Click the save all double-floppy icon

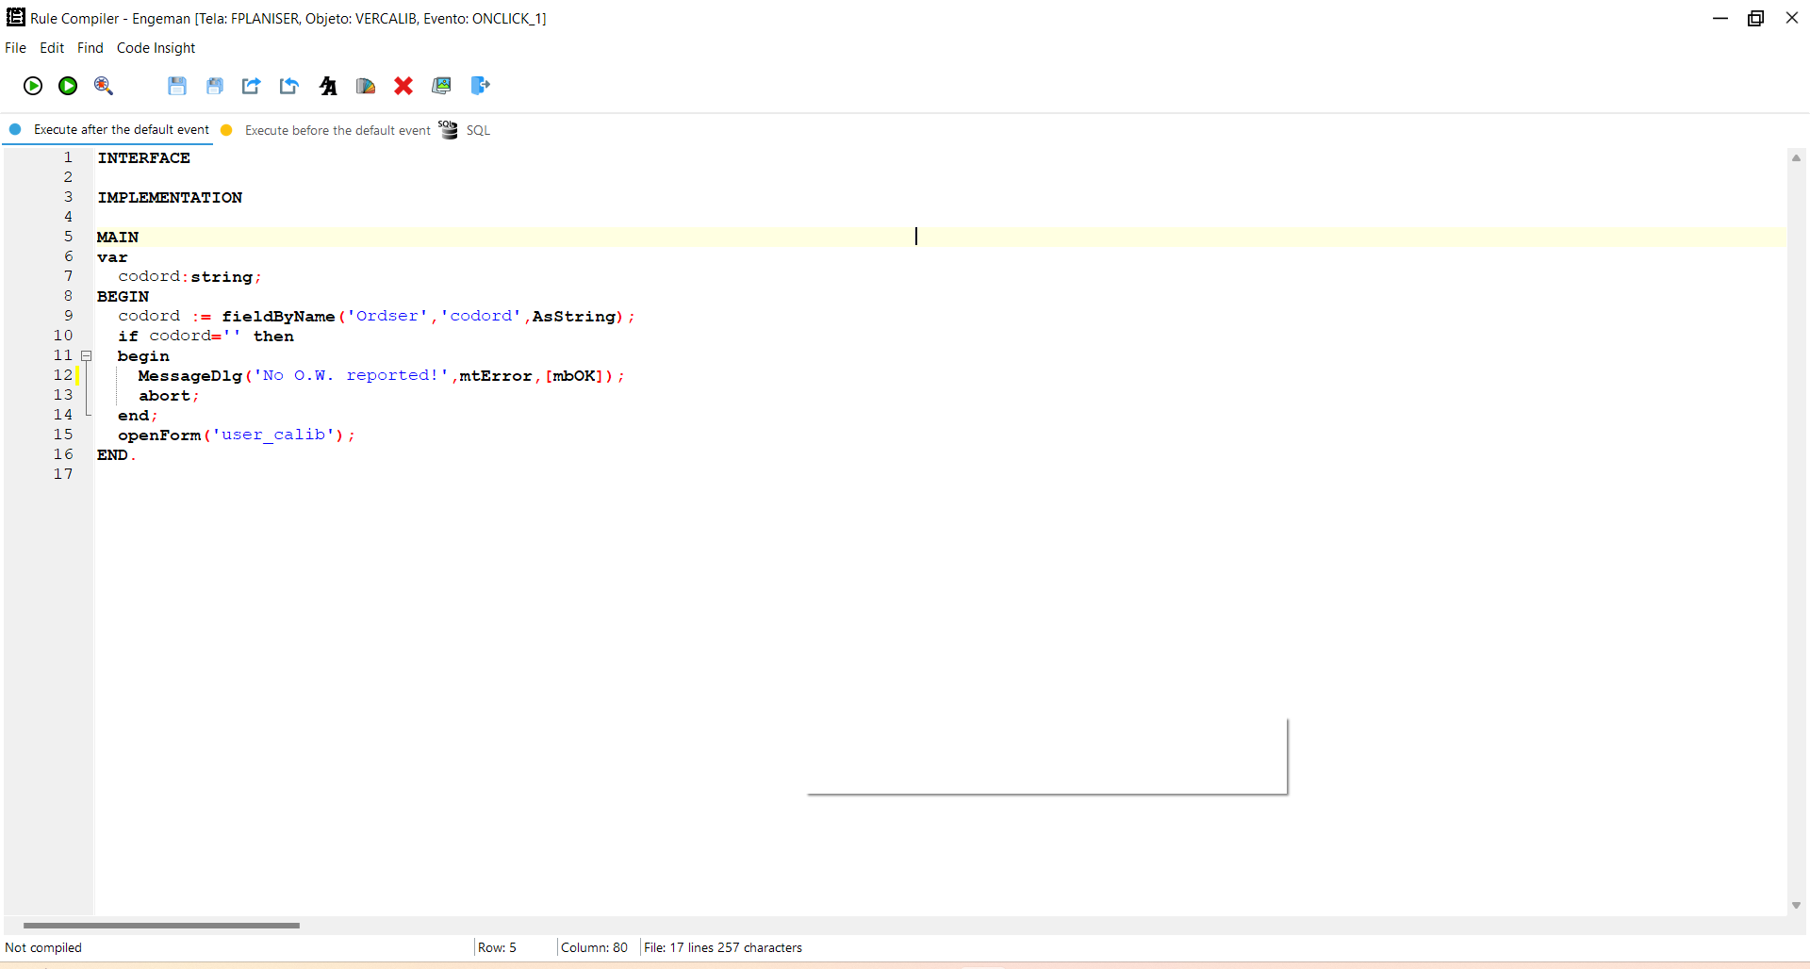point(215,86)
